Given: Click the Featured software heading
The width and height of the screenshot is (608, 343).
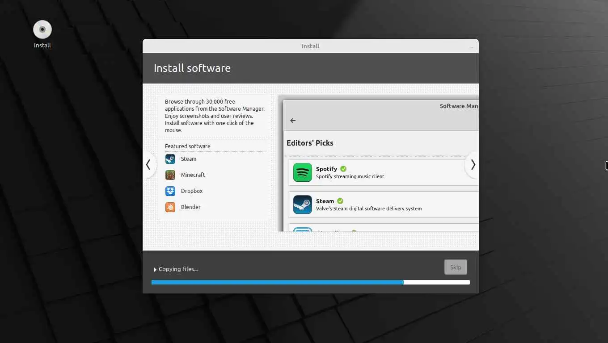Looking at the screenshot, I should click(187, 146).
